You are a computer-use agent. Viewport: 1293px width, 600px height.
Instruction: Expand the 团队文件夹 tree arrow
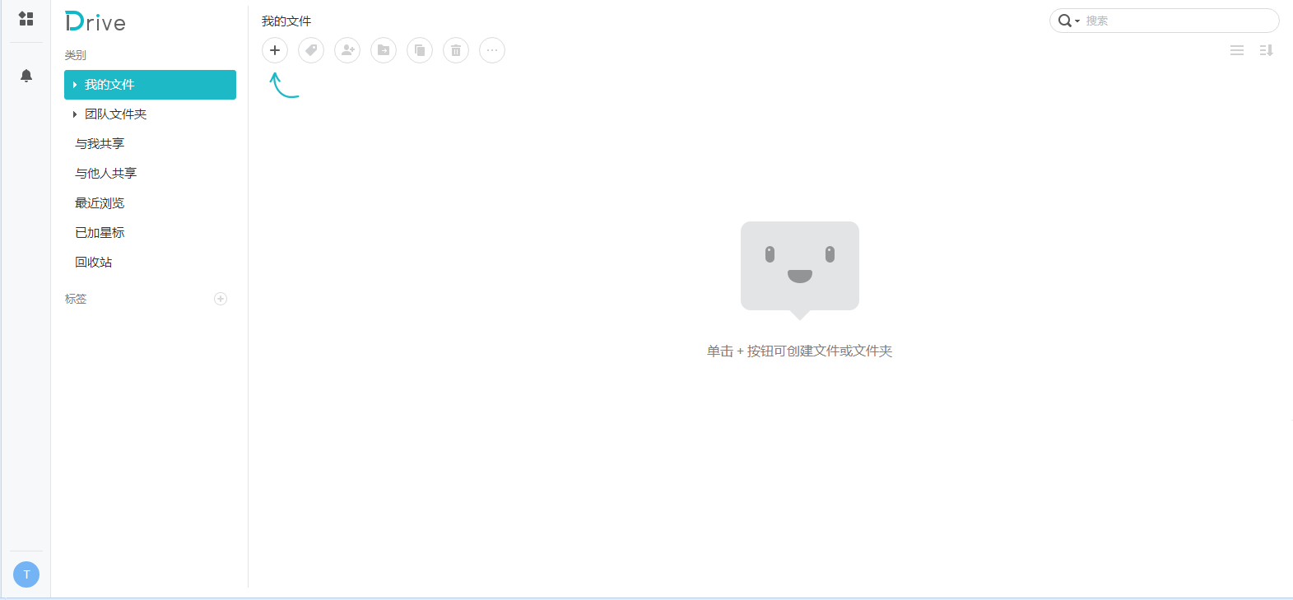(x=75, y=114)
